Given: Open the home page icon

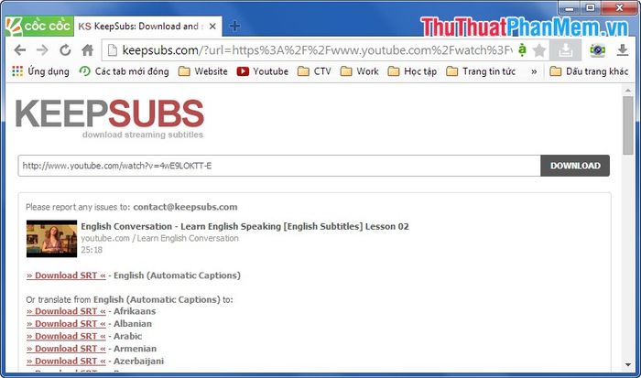Looking at the screenshot, I should (x=88, y=50).
